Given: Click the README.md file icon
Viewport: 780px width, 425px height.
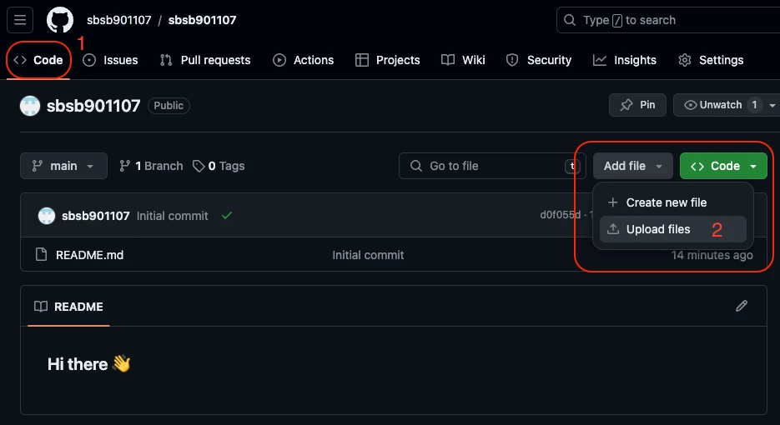Looking at the screenshot, I should click(41, 254).
